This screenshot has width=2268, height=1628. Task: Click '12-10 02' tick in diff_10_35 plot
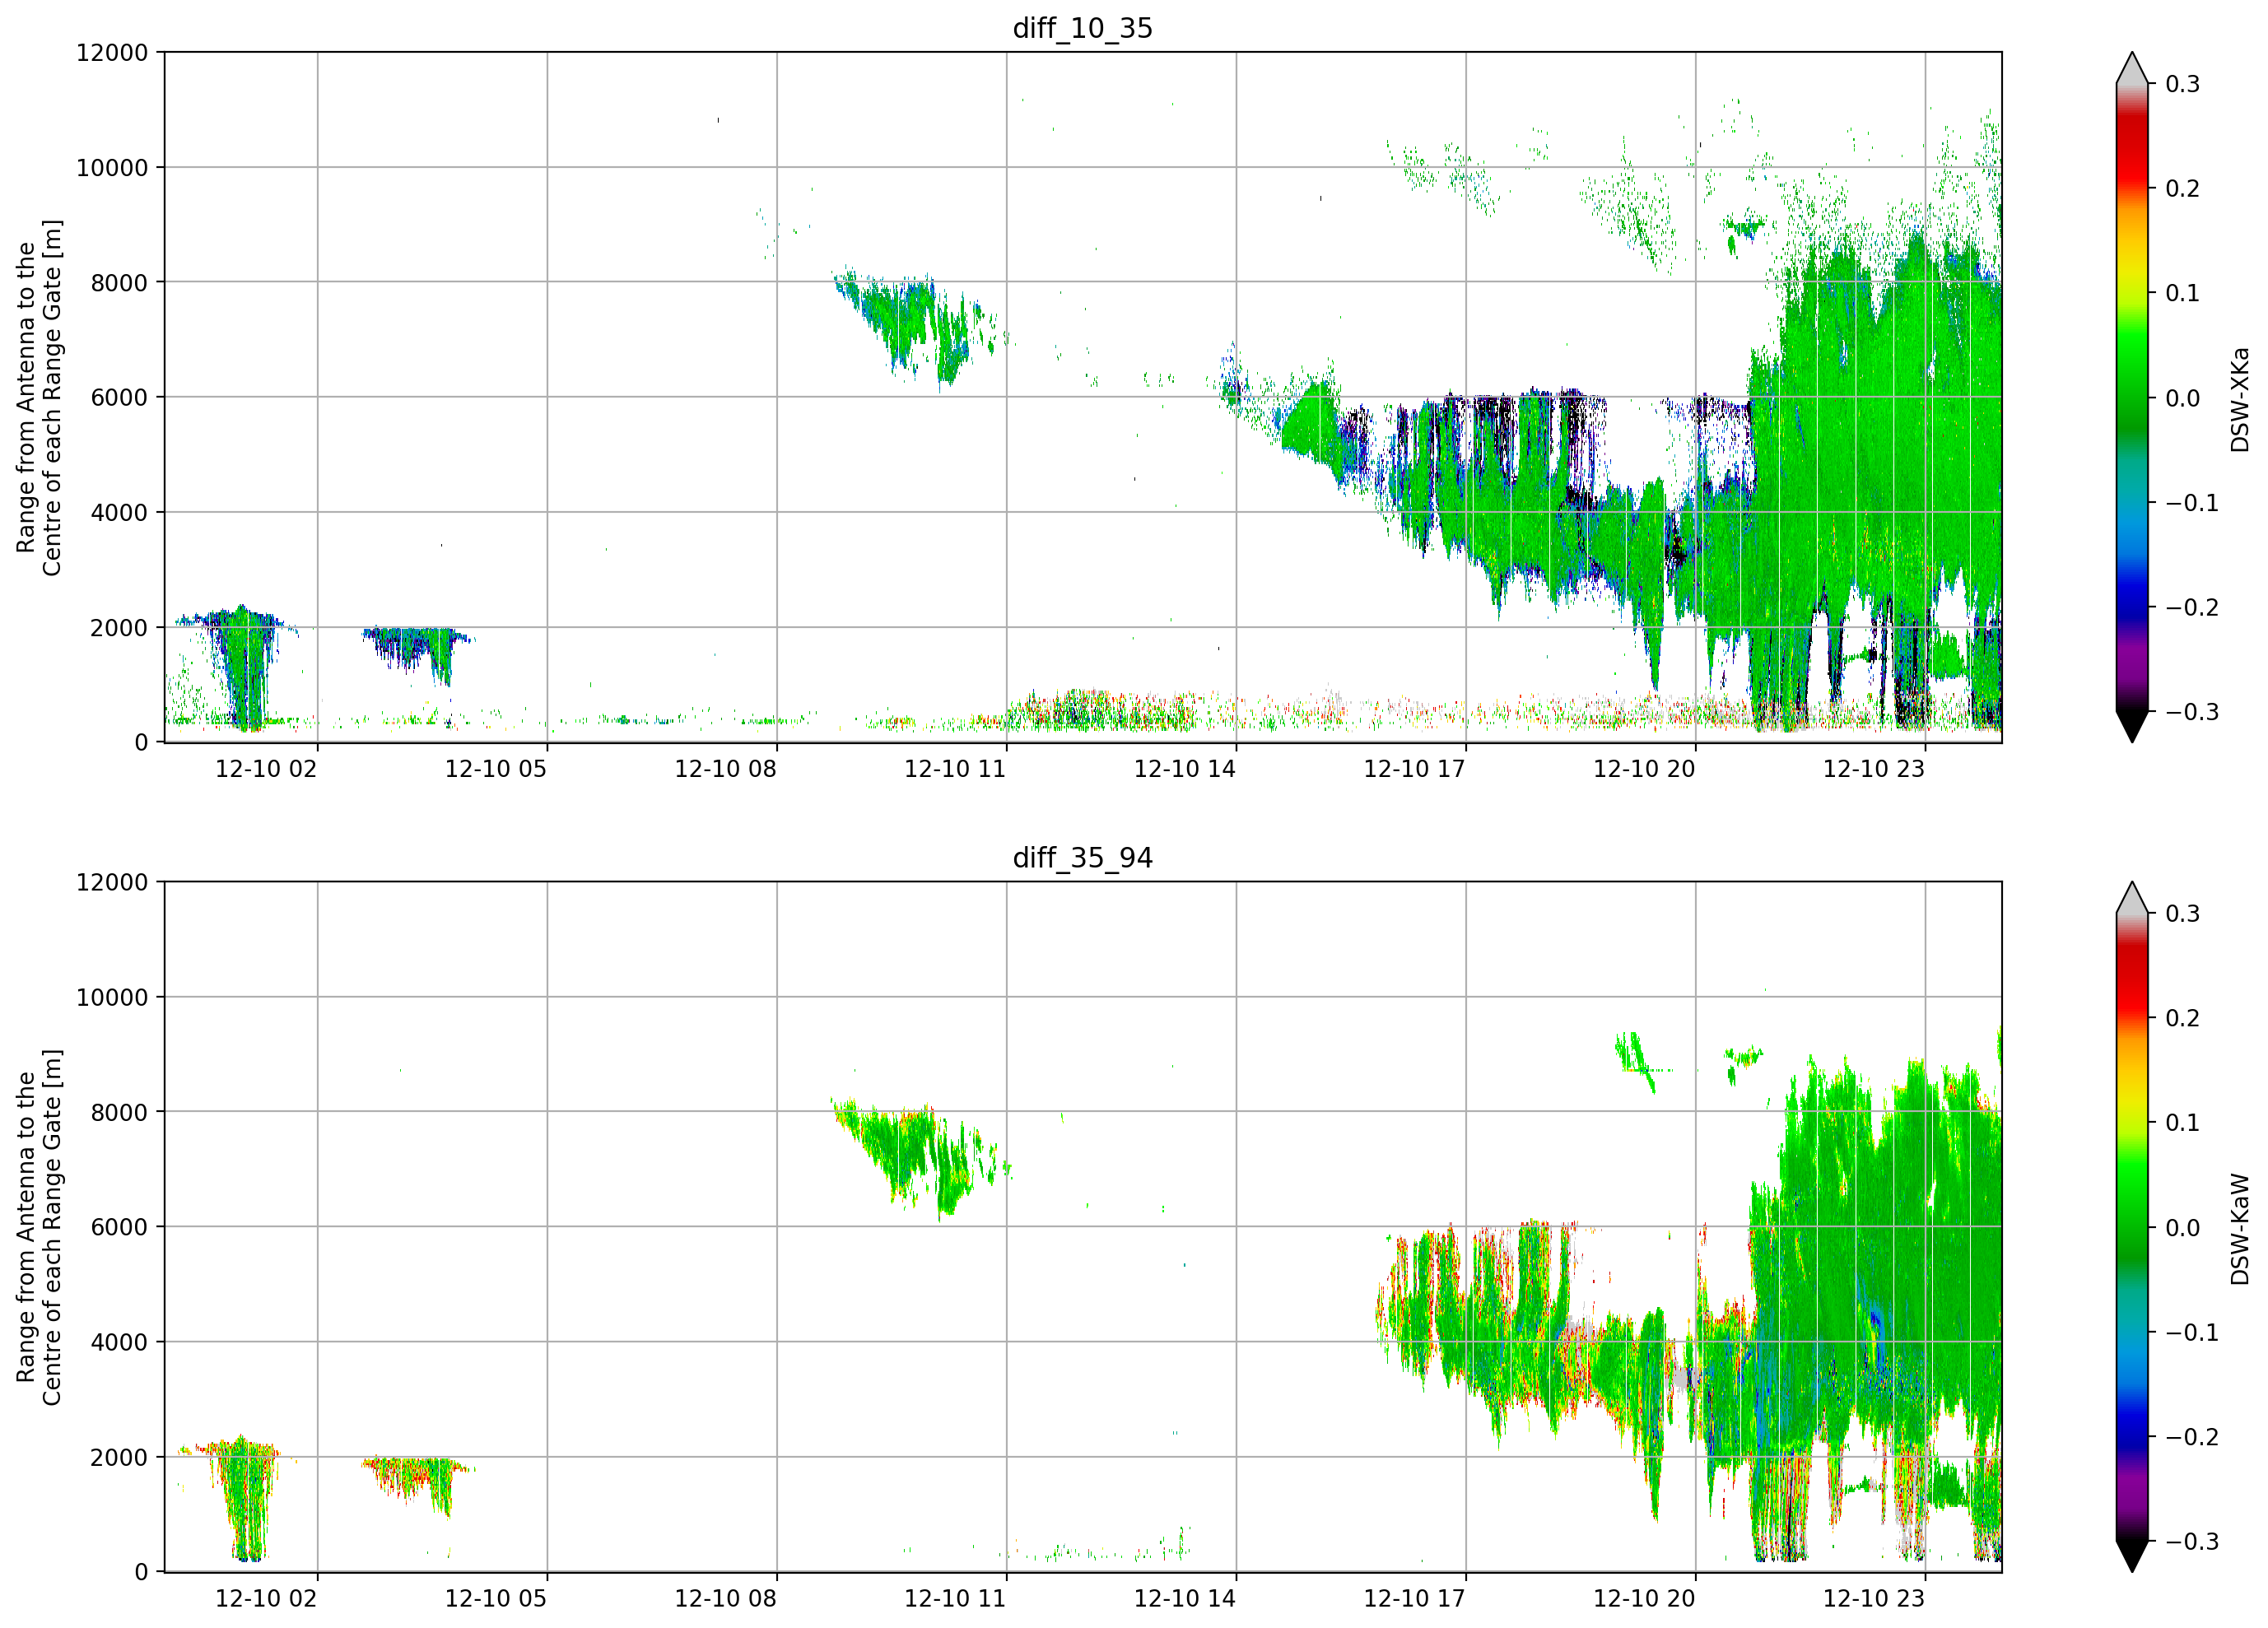click(x=266, y=768)
